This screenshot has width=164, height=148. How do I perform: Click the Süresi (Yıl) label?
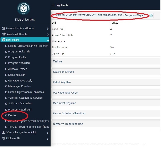coord(58,29)
